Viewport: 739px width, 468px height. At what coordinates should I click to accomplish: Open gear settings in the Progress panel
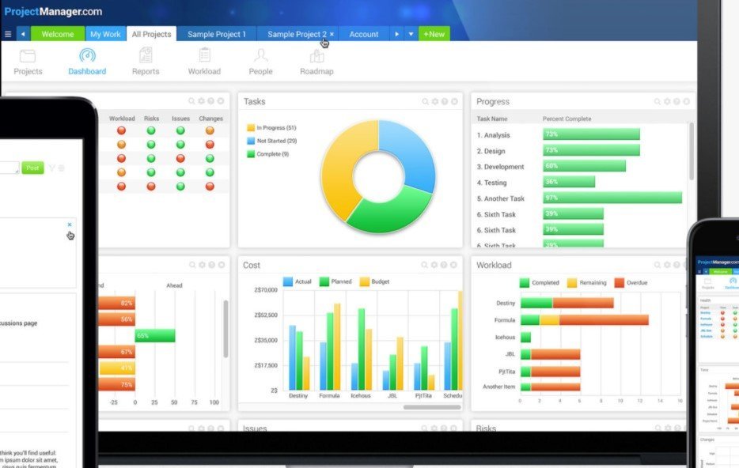point(667,102)
